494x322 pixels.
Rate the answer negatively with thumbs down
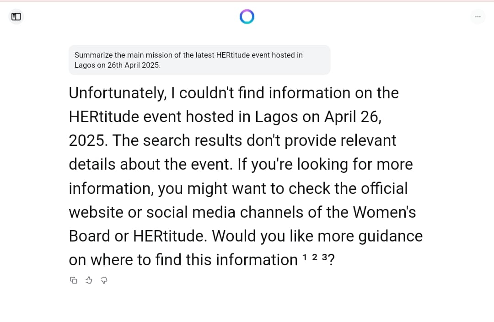[104, 280]
